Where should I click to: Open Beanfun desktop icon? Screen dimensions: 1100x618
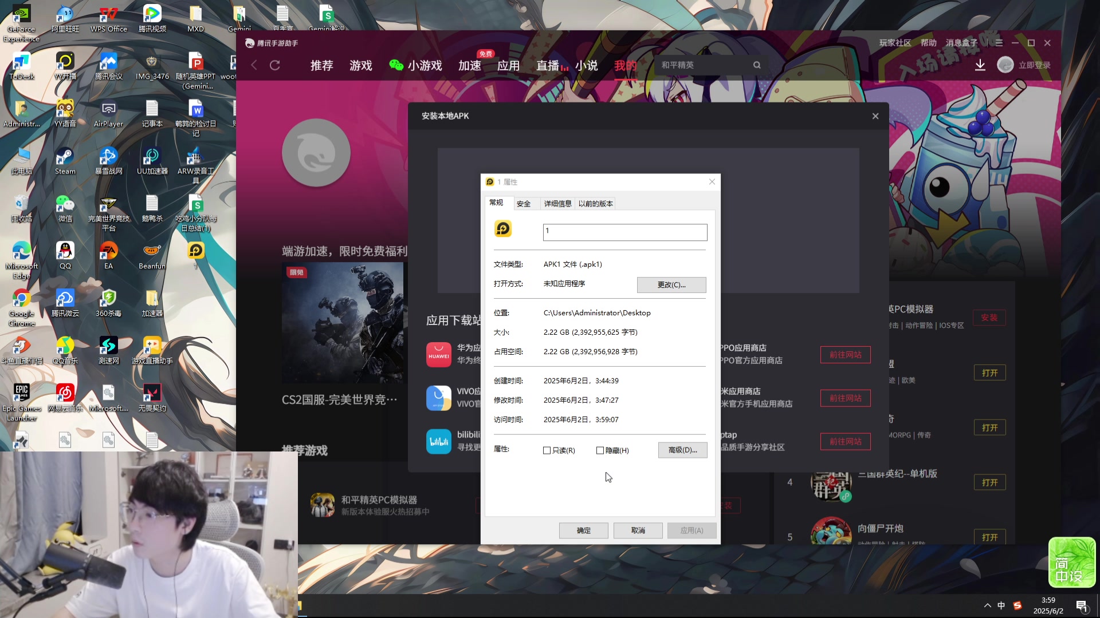point(152,256)
